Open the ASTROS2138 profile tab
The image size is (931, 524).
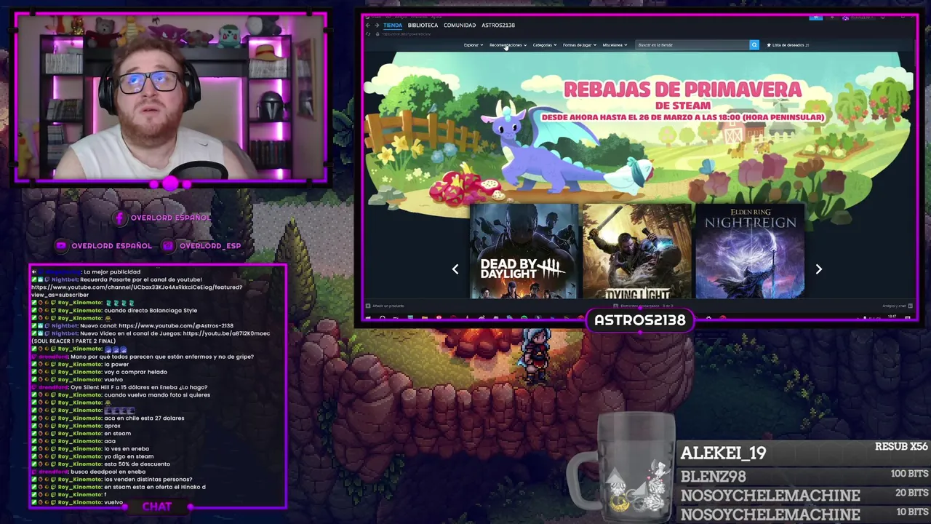(x=498, y=25)
